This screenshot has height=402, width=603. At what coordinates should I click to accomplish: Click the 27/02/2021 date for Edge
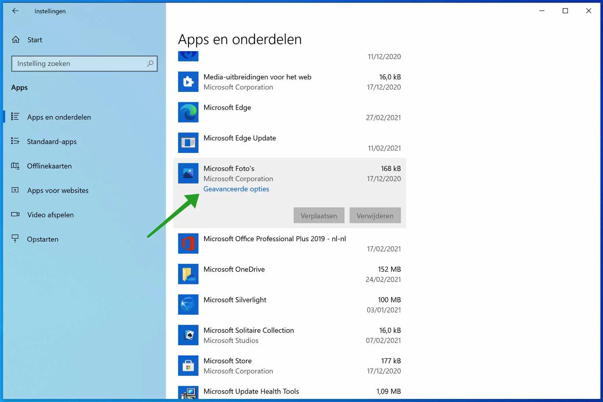tap(383, 118)
